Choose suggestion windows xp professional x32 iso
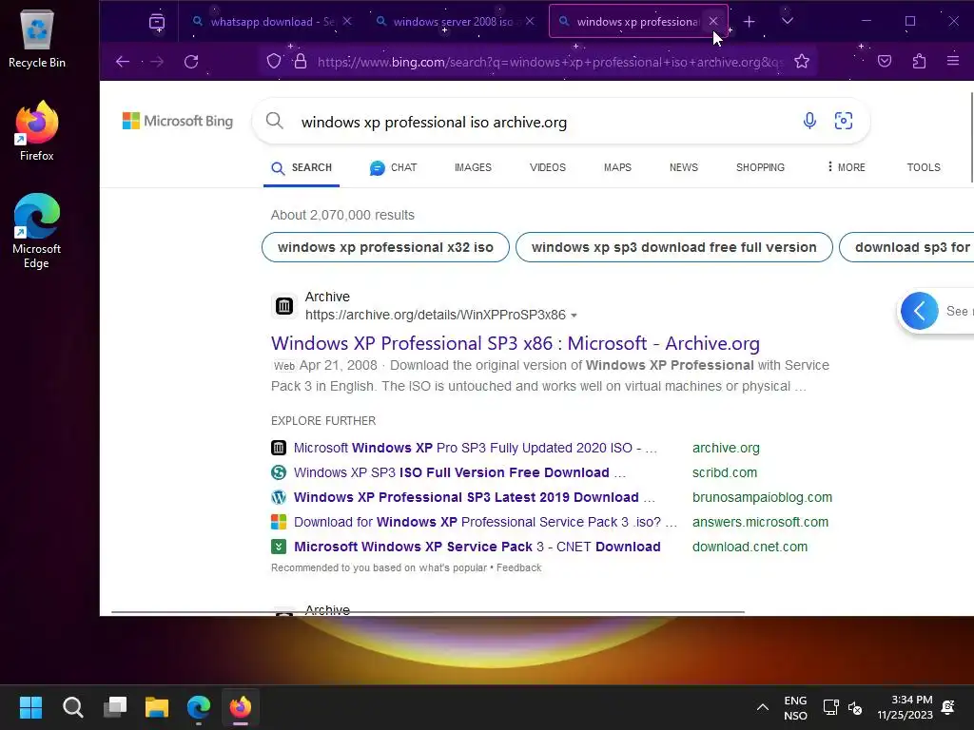 (386, 247)
